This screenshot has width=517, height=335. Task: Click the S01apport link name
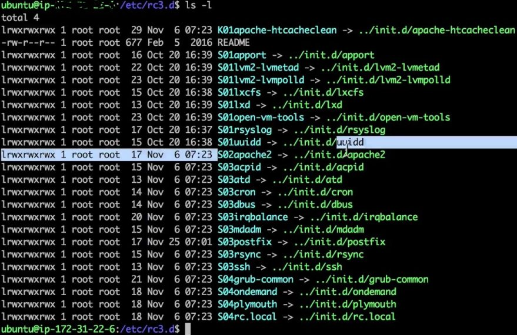242,55
